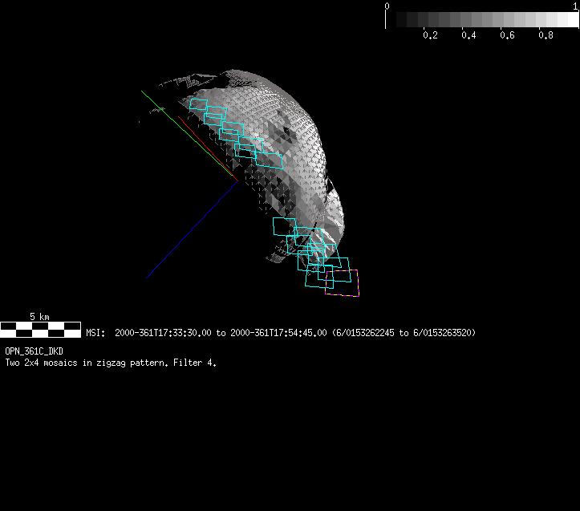Select the topmost cyan footprint frame
The width and height of the screenshot is (580, 511).
click(197, 105)
